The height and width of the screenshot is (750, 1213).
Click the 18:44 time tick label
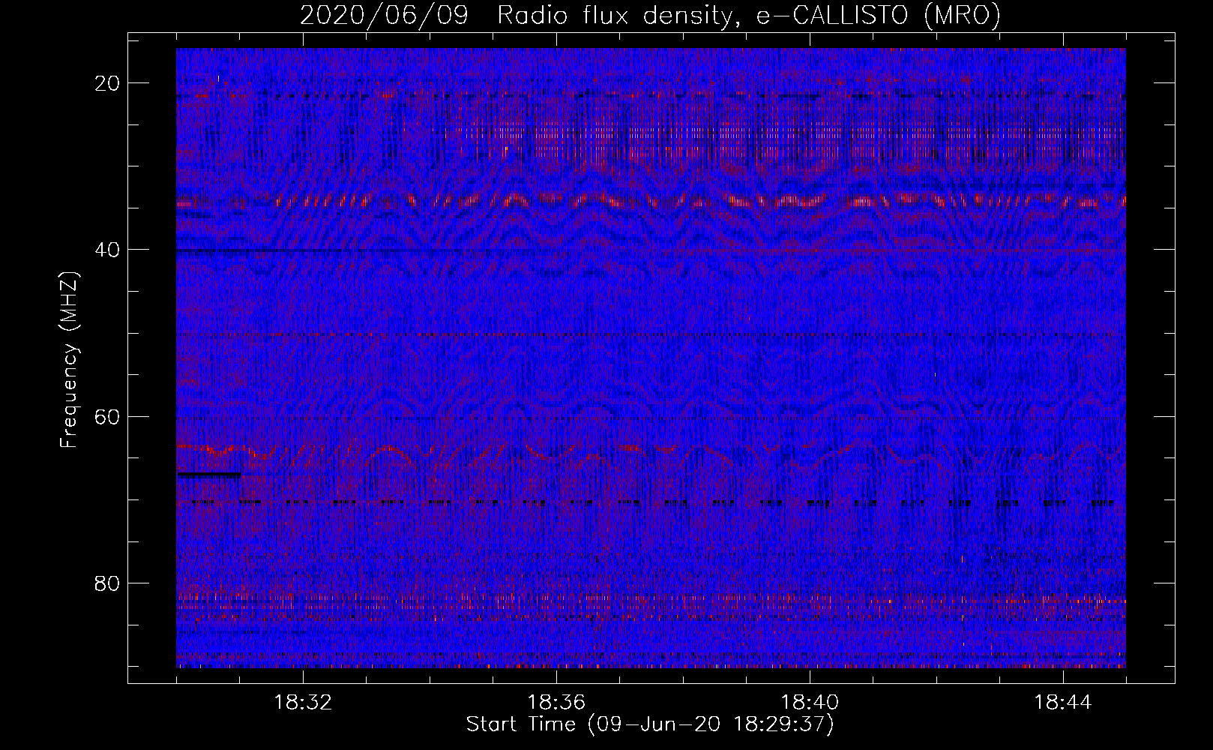click(1063, 703)
